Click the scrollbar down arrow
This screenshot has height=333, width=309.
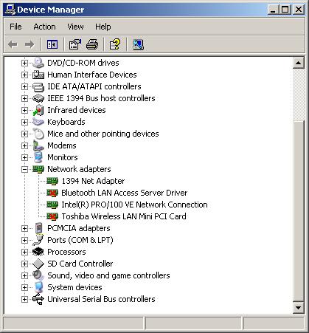click(298, 307)
